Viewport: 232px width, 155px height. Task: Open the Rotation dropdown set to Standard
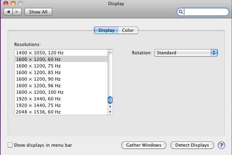tap(186, 53)
